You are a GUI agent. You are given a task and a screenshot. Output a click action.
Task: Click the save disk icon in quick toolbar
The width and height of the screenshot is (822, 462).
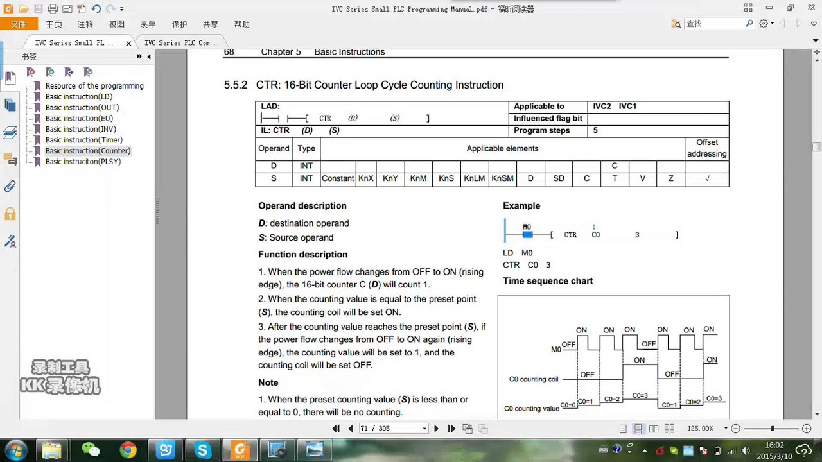pos(39,9)
